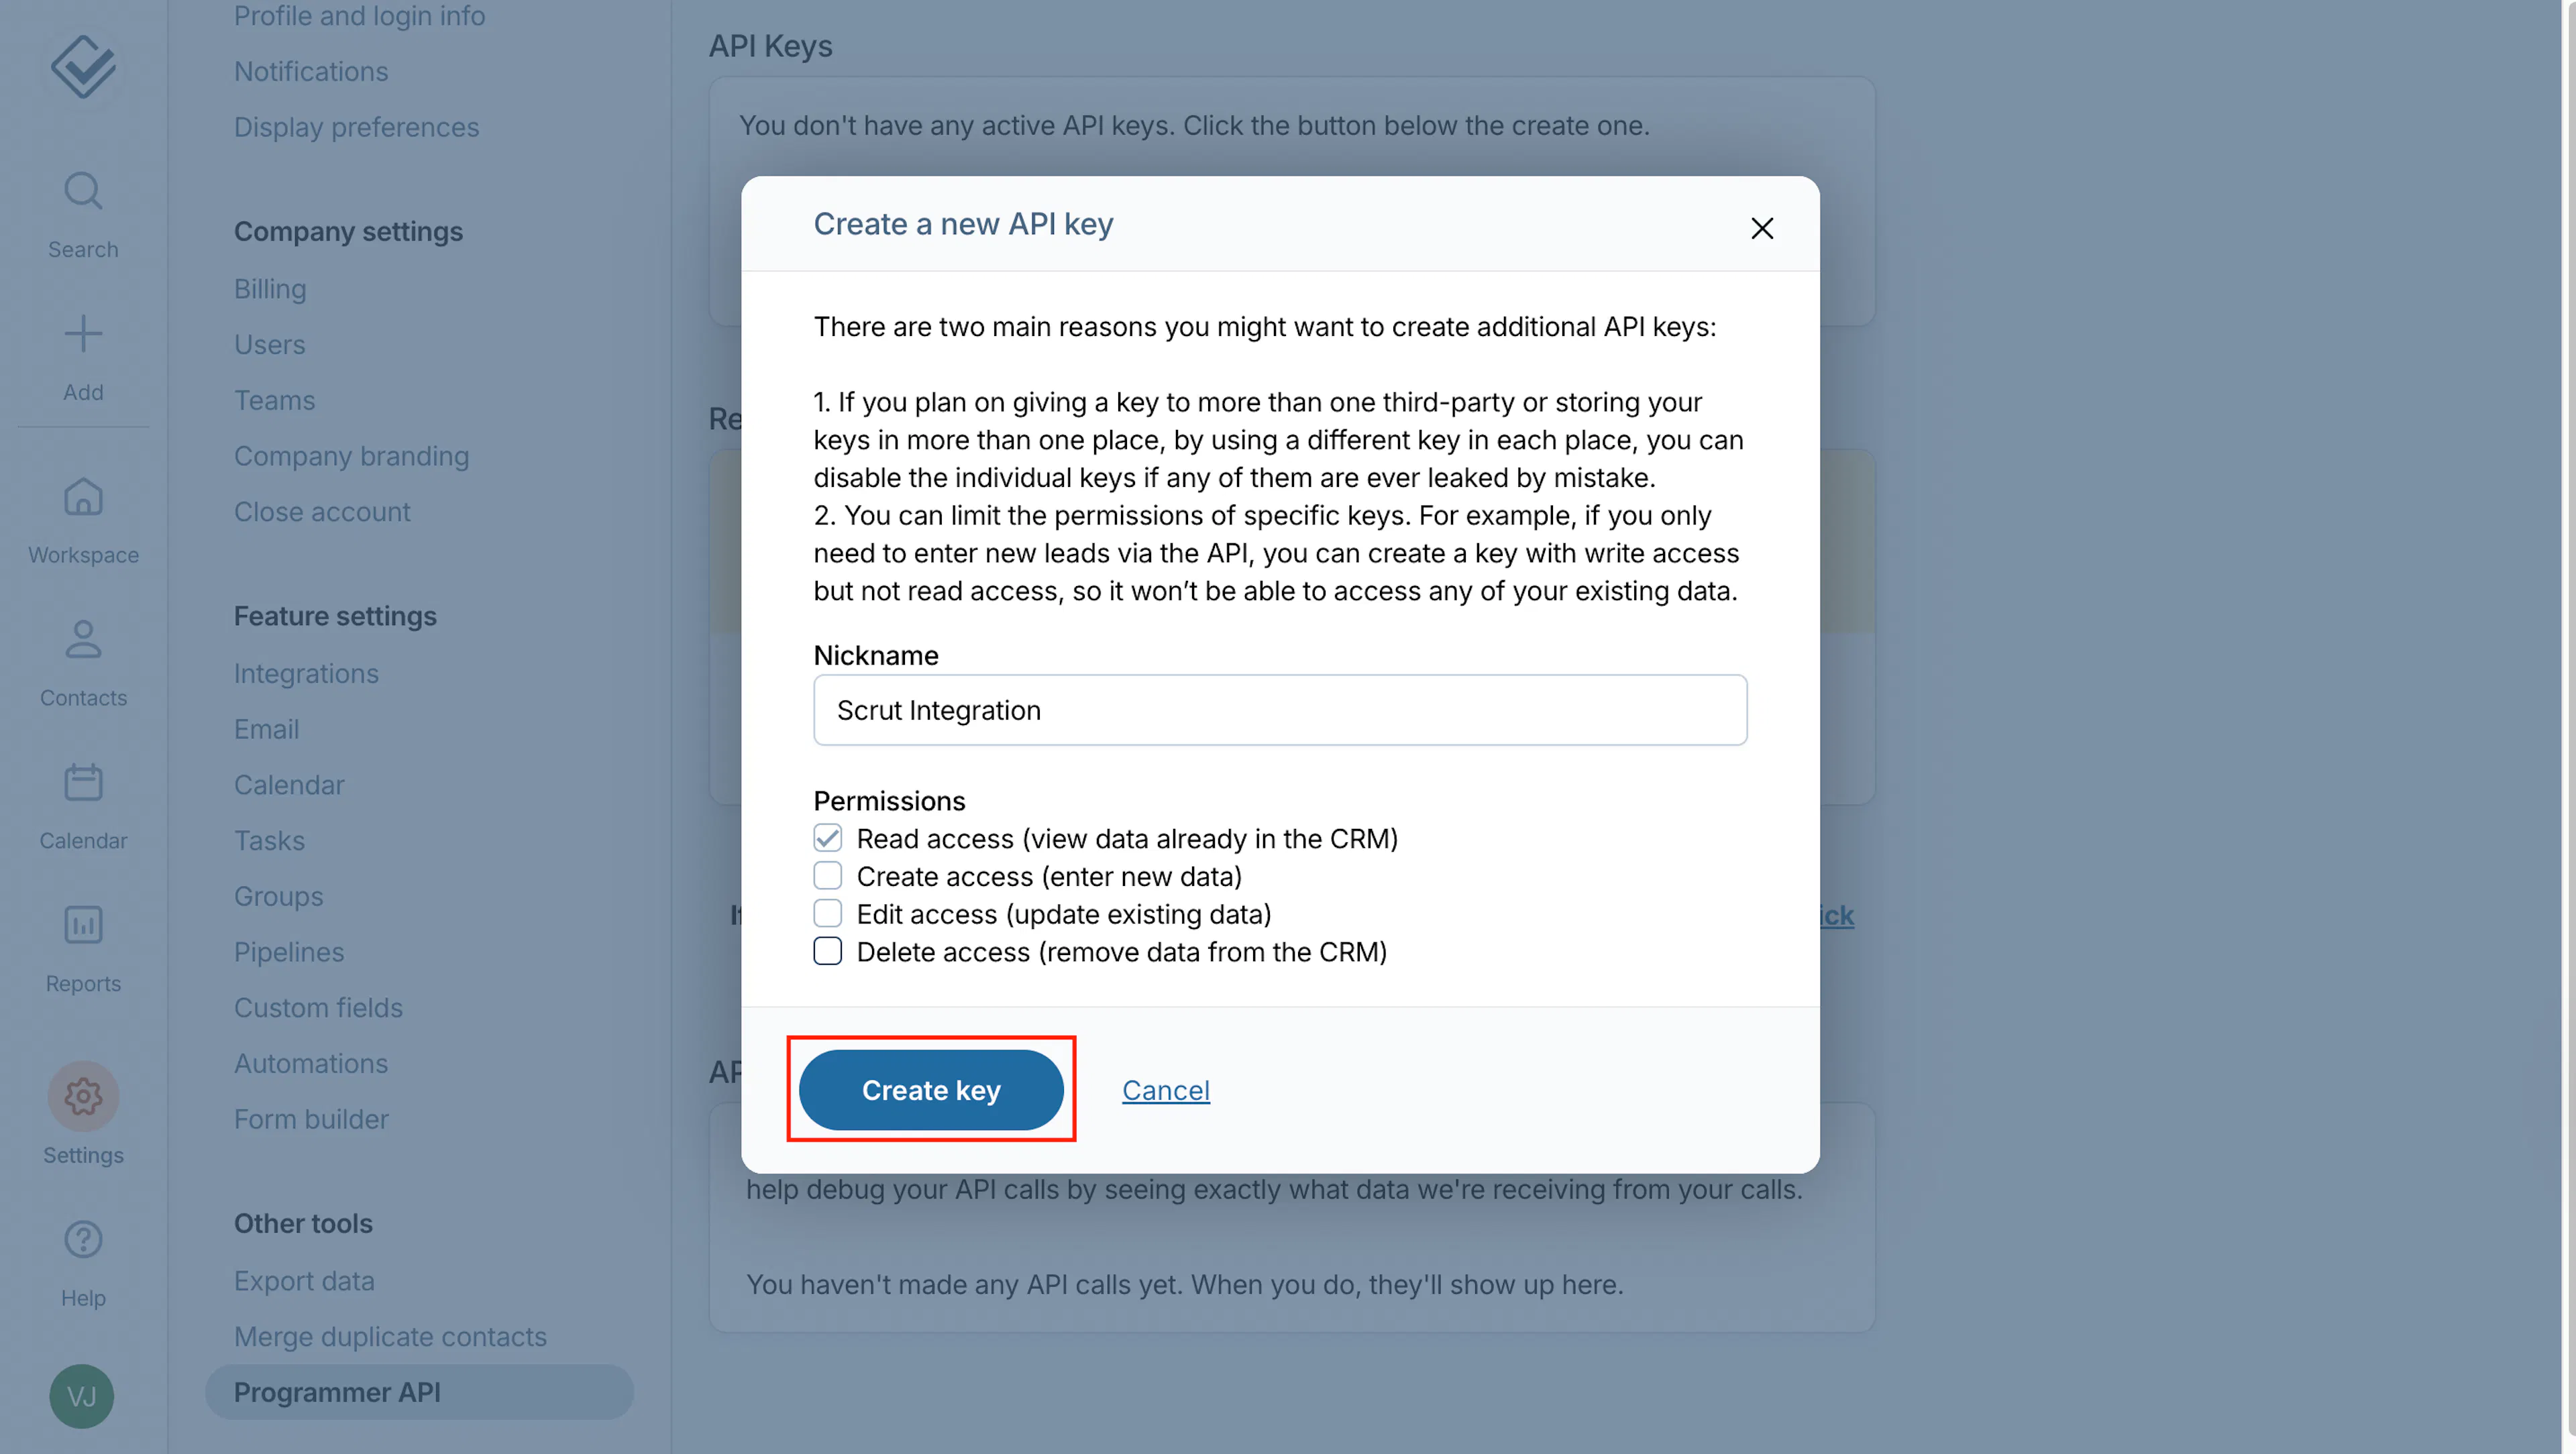The width and height of the screenshot is (2576, 1454).
Task: Check the Delete access checkbox
Action: [x=827, y=951]
